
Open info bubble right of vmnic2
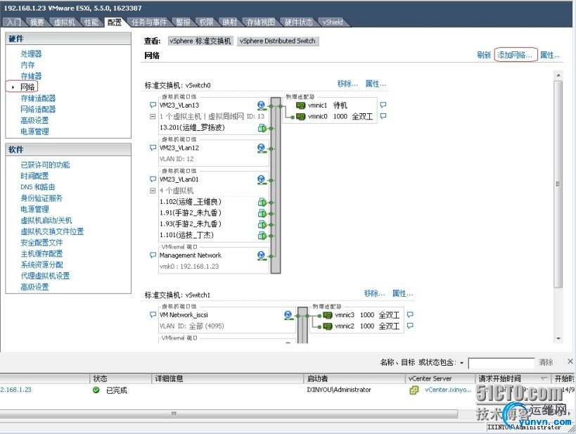[x=410, y=326]
